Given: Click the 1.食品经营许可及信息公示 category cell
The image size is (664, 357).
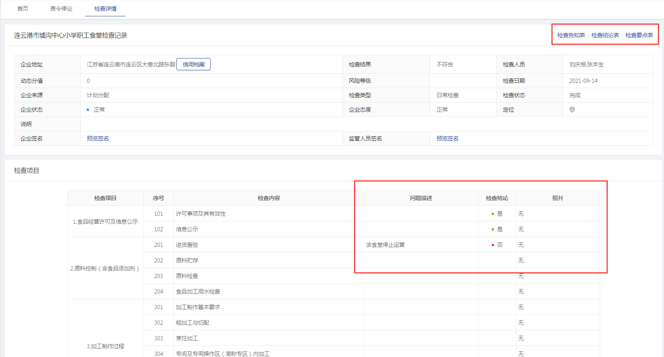Looking at the screenshot, I should [105, 222].
